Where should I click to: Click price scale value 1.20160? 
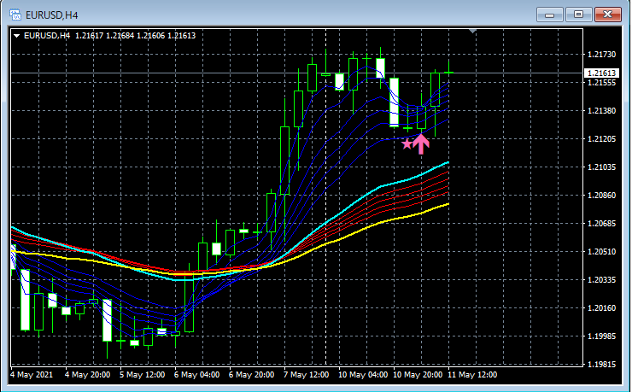602,308
